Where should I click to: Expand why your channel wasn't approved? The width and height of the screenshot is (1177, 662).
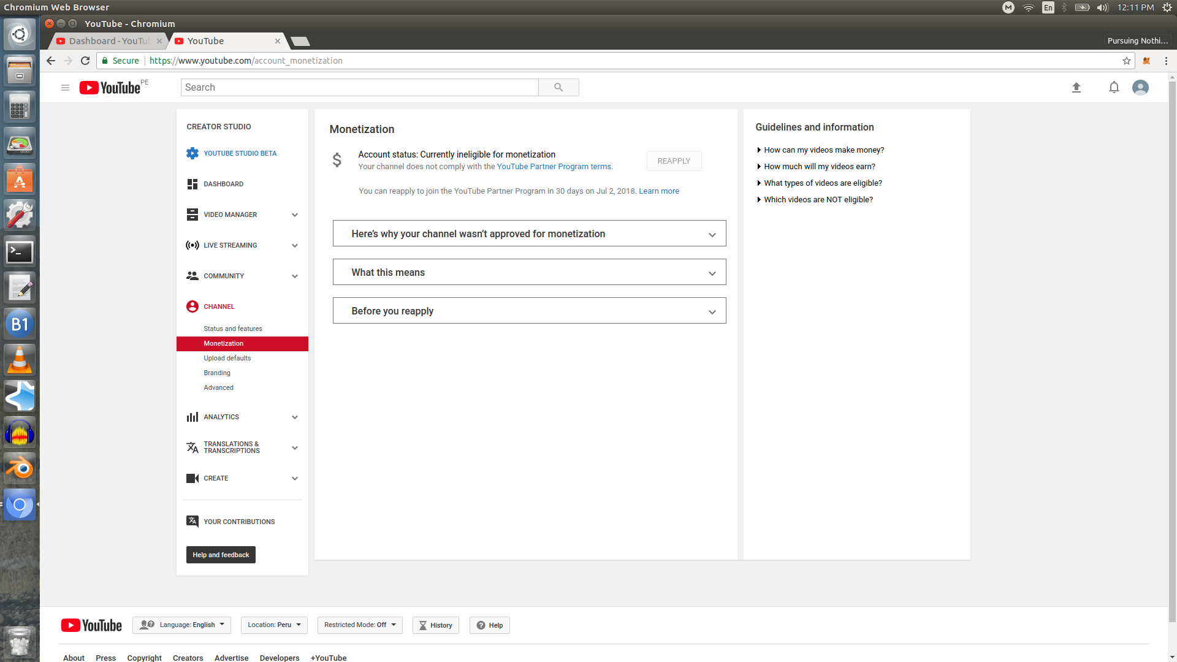coord(529,234)
